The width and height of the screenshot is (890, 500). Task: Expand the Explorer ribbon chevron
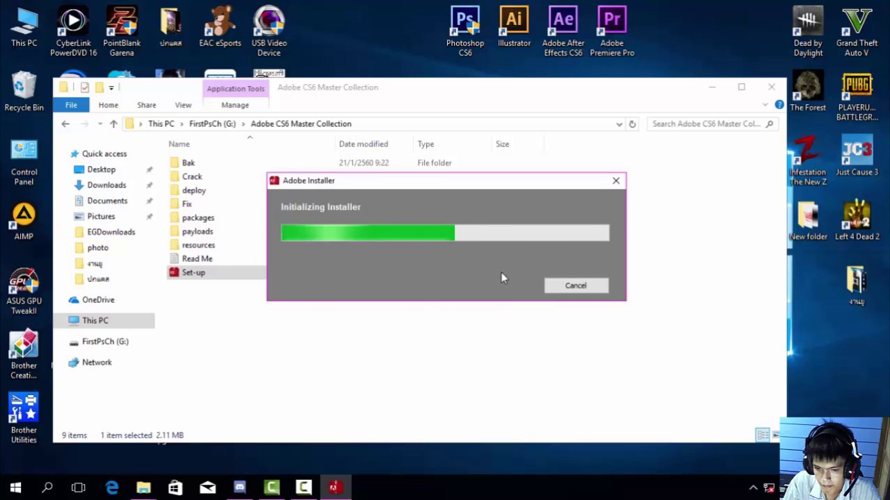click(x=766, y=105)
